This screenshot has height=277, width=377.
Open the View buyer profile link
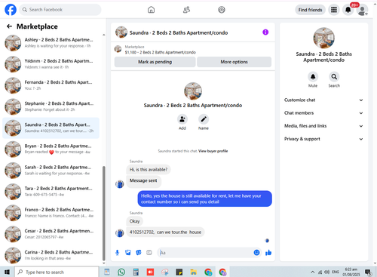[x=213, y=151]
